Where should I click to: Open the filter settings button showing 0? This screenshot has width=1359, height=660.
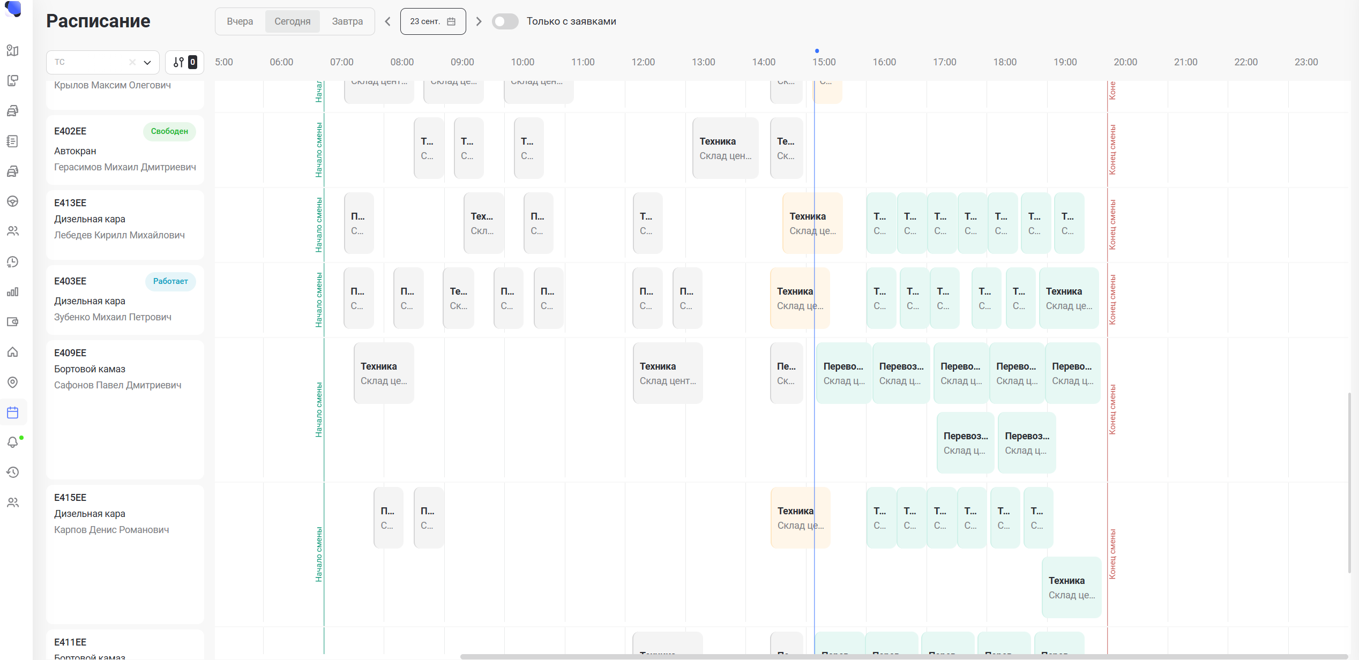point(185,62)
